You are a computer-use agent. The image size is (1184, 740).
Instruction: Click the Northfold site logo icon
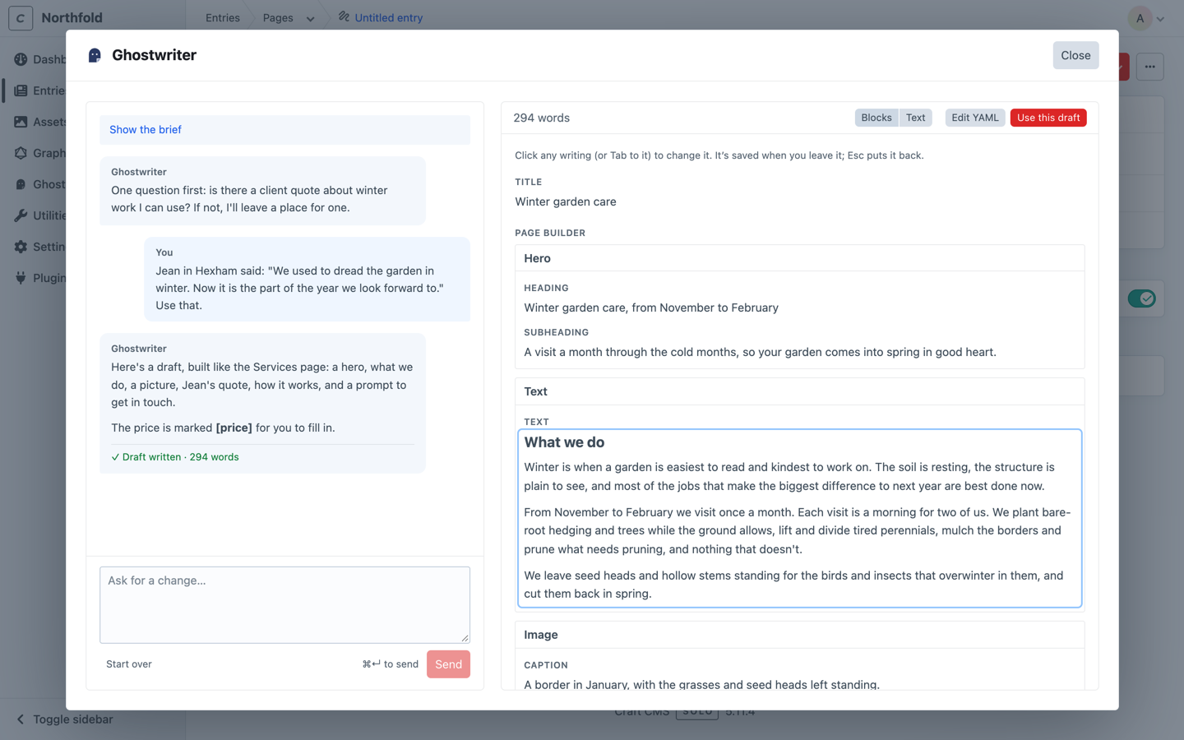coord(21,17)
